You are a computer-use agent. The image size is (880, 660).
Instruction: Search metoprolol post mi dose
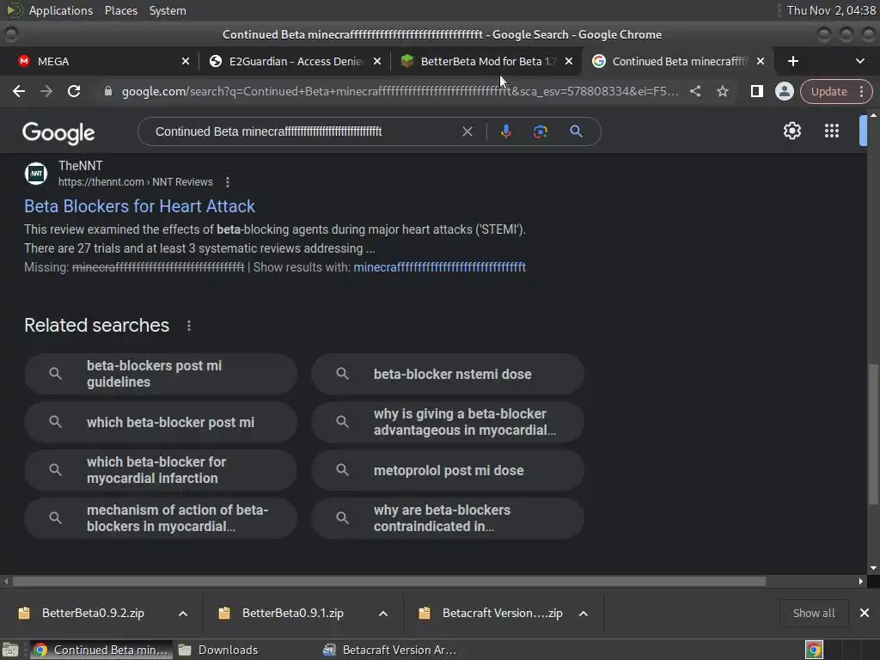(x=448, y=470)
